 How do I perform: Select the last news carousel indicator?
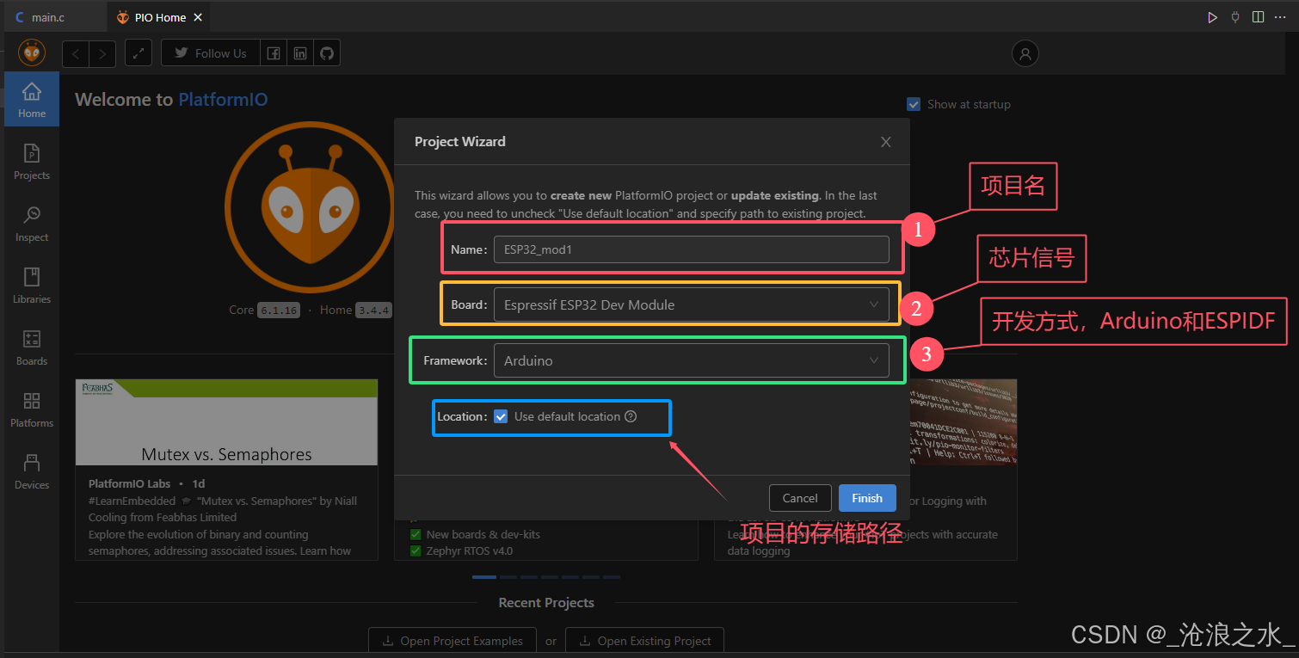(612, 577)
